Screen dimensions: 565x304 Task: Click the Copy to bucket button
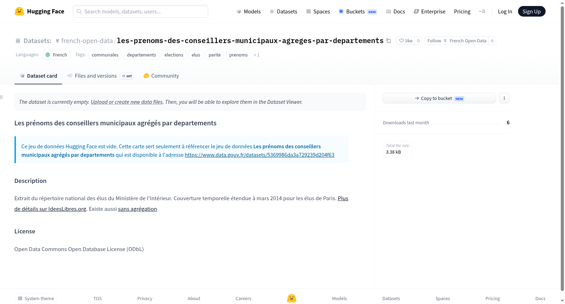coord(439,98)
